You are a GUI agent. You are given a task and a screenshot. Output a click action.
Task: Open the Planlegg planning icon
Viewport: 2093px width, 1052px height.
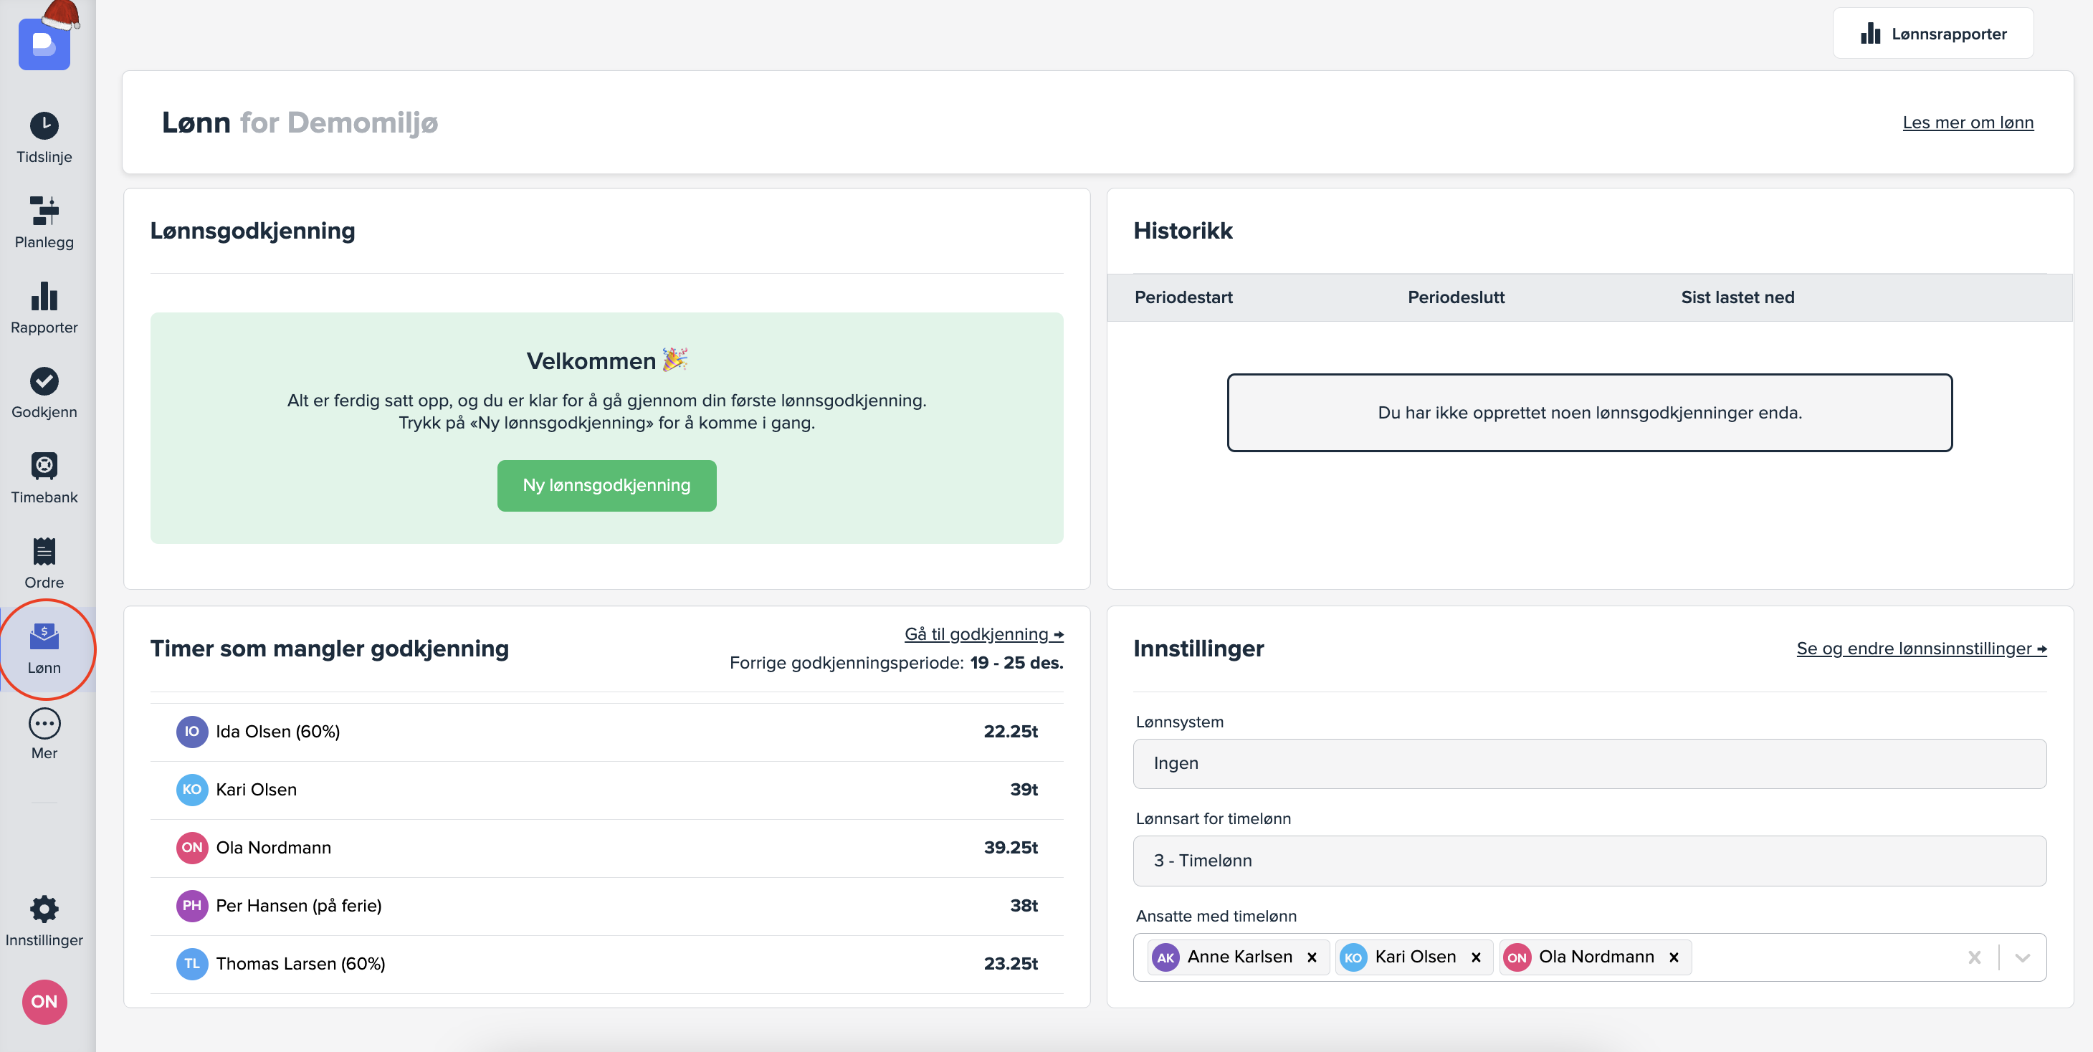coord(44,211)
